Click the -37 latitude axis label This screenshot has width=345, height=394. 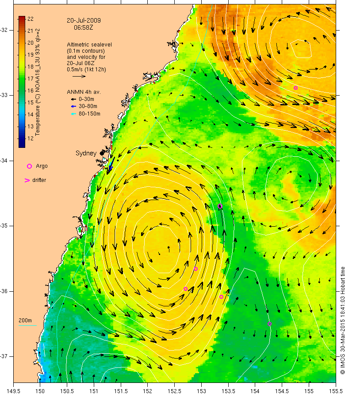pos(4,356)
